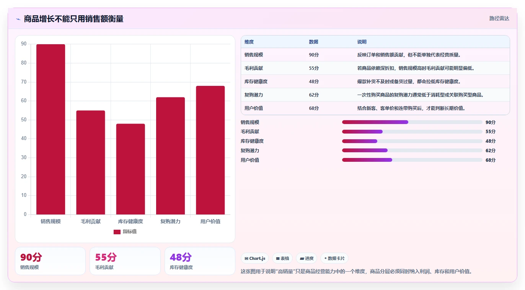Click the 说明 table column header
The width and height of the screenshot is (525, 290).
click(x=362, y=42)
